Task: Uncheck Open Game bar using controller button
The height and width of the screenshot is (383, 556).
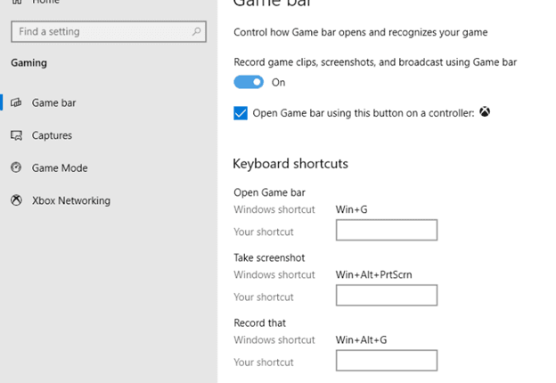Action: click(x=240, y=113)
